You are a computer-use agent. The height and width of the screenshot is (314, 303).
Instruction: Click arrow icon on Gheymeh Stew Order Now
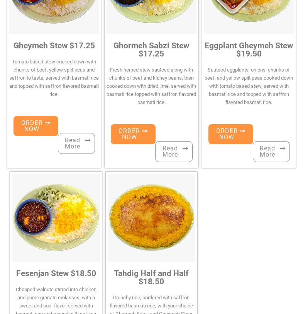[x=47, y=123]
